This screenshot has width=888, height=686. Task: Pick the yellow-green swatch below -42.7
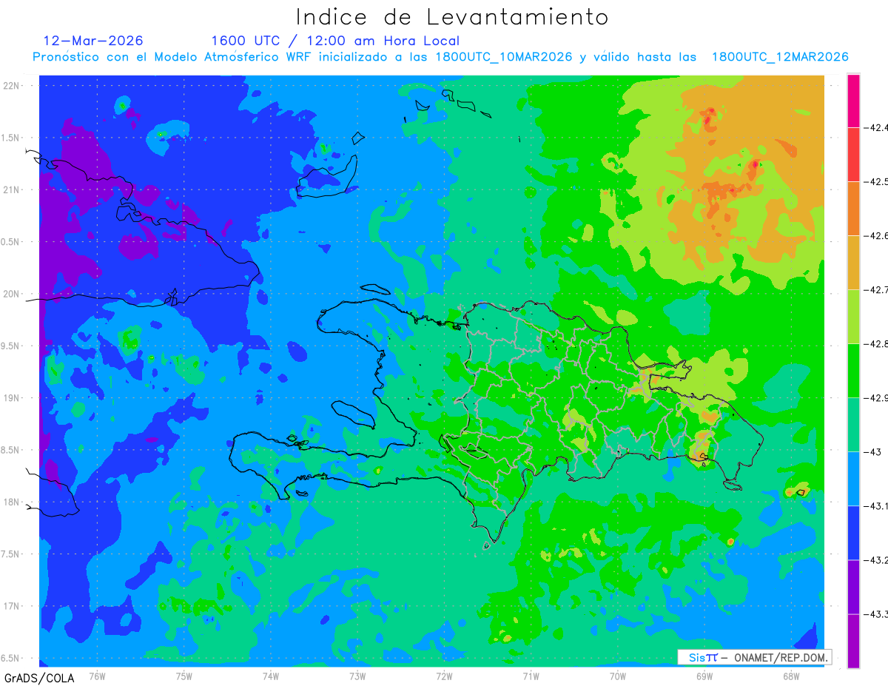[853, 317]
